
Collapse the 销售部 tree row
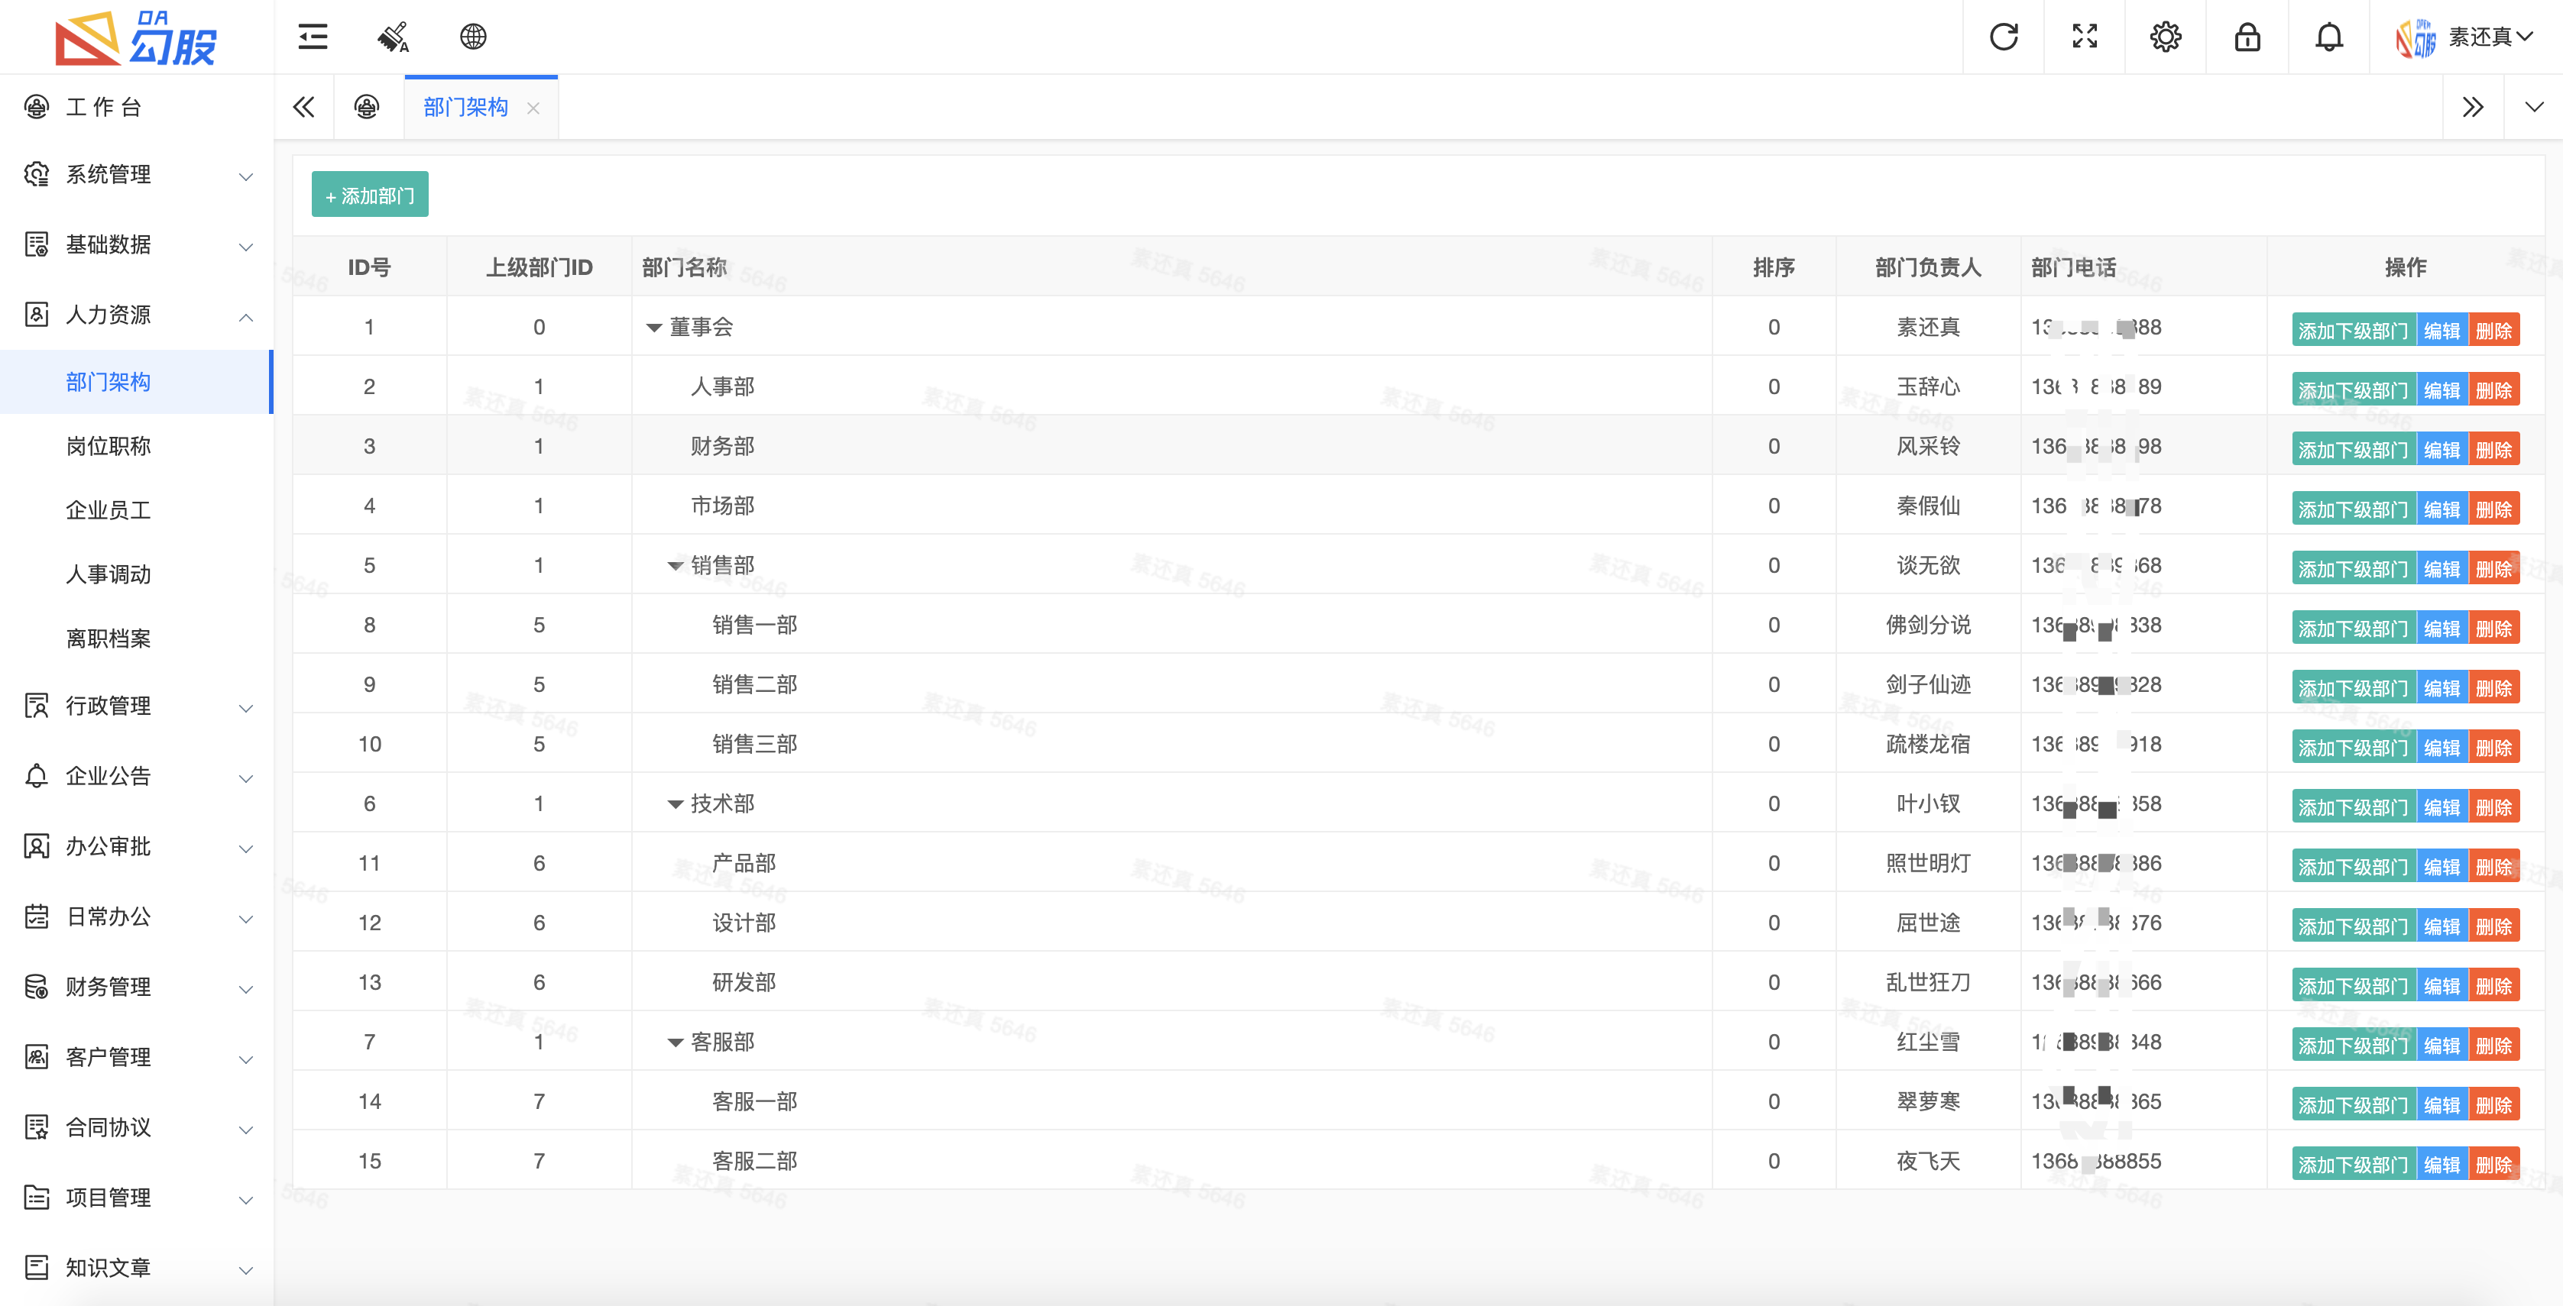tap(675, 566)
